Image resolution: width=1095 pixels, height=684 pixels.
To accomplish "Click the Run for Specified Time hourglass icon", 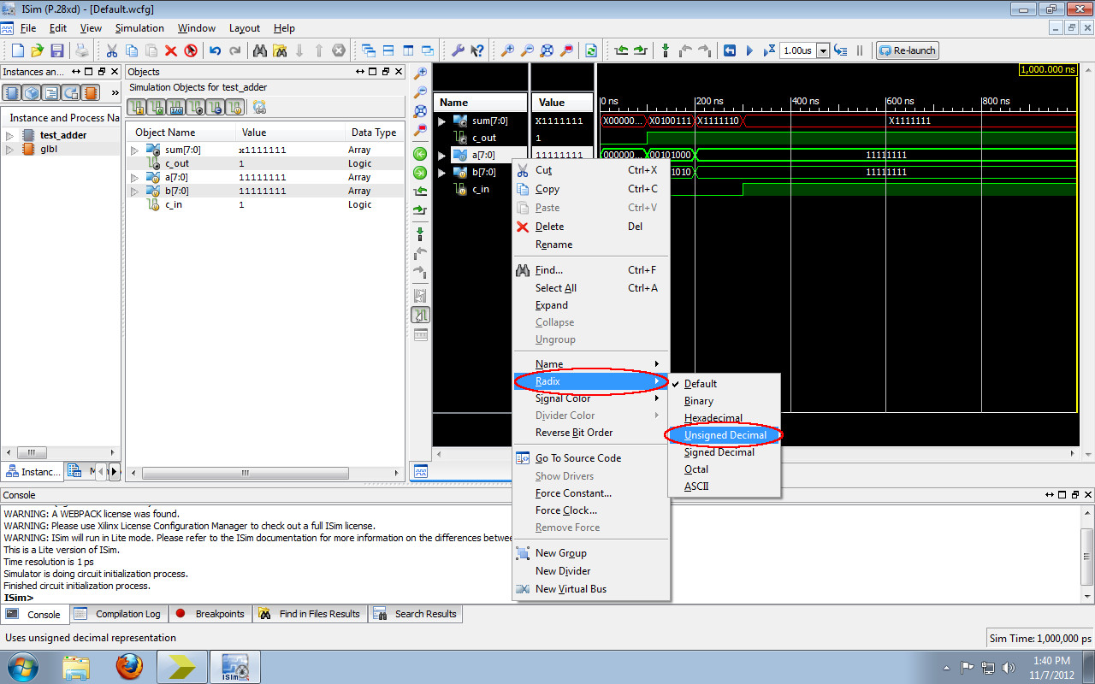I will [x=769, y=50].
